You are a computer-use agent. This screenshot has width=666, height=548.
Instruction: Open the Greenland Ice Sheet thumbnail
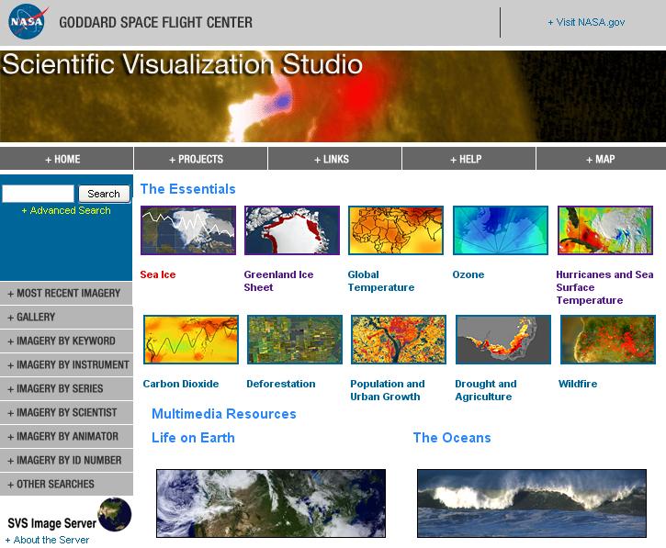(292, 230)
